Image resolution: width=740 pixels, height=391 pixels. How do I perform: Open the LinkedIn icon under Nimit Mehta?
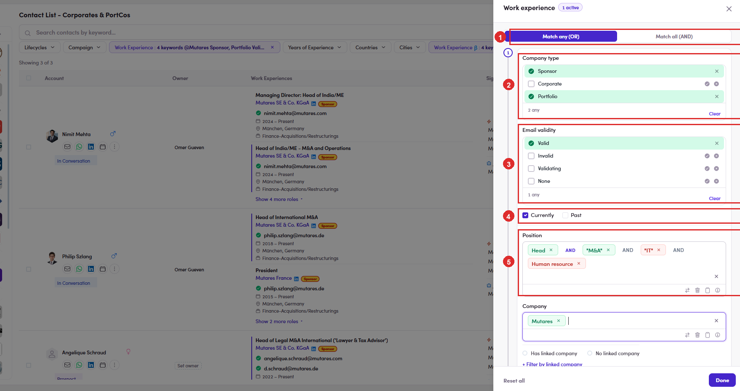91,147
